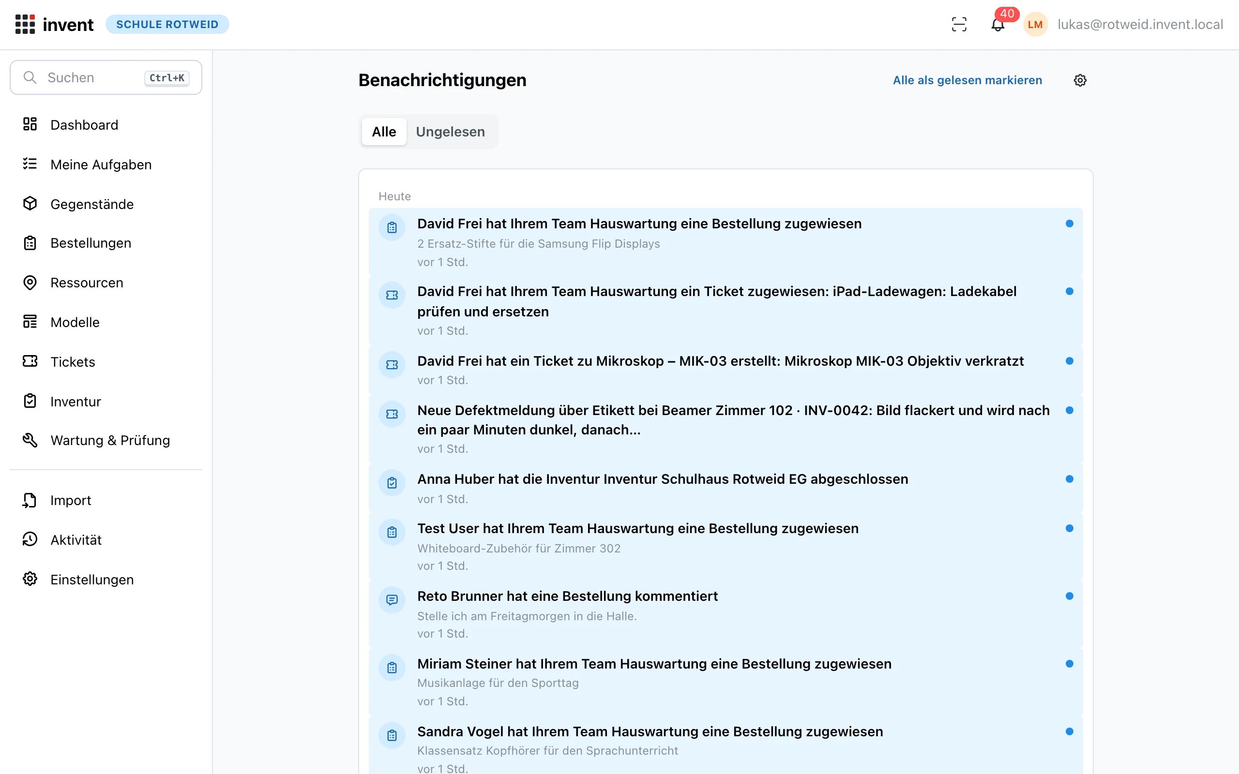This screenshot has height=774, width=1239.
Task: Click the LM user avatar
Action: [1035, 24]
